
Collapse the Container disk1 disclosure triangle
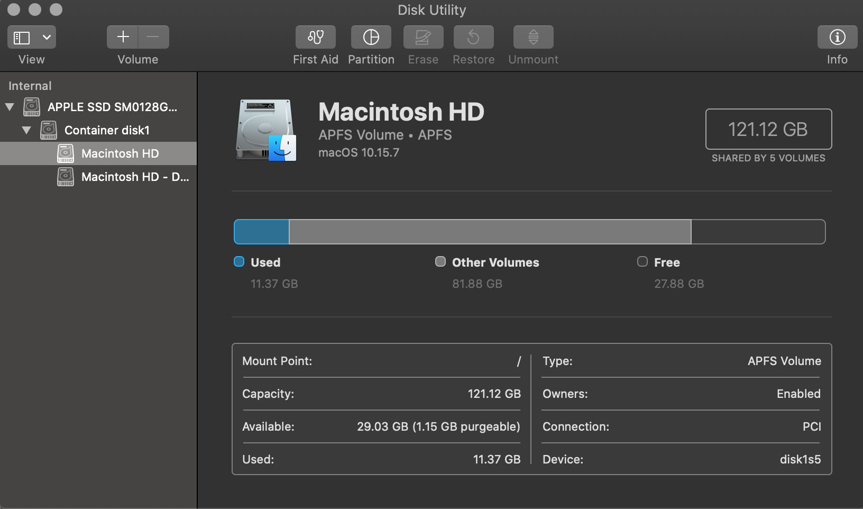click(x=26, y=130)
